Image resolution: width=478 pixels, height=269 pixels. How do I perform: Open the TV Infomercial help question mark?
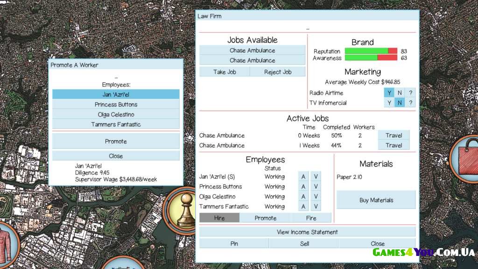(x=410, y=103)
